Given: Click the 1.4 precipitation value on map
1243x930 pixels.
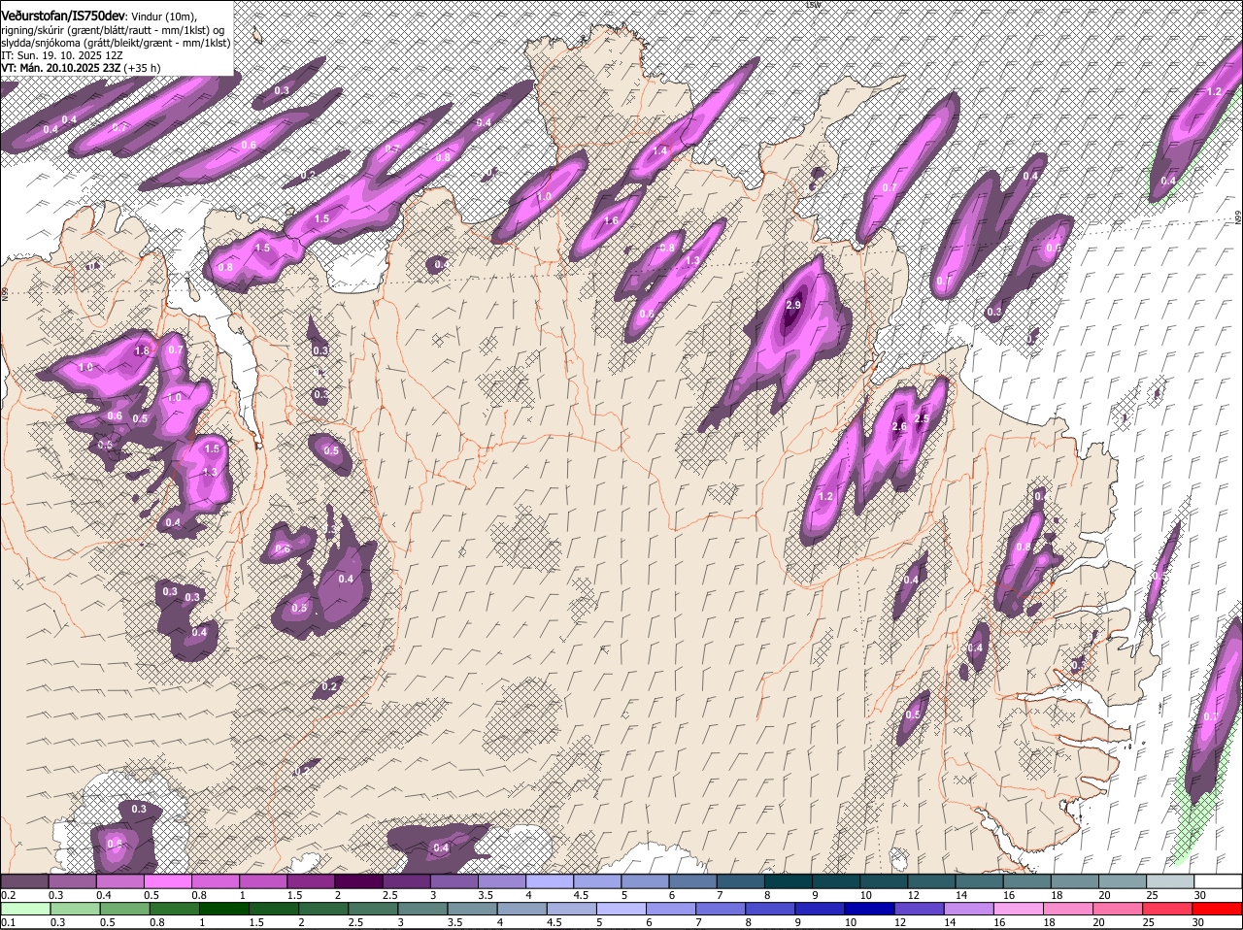Looking at the screenshot, I should point(660,150).
